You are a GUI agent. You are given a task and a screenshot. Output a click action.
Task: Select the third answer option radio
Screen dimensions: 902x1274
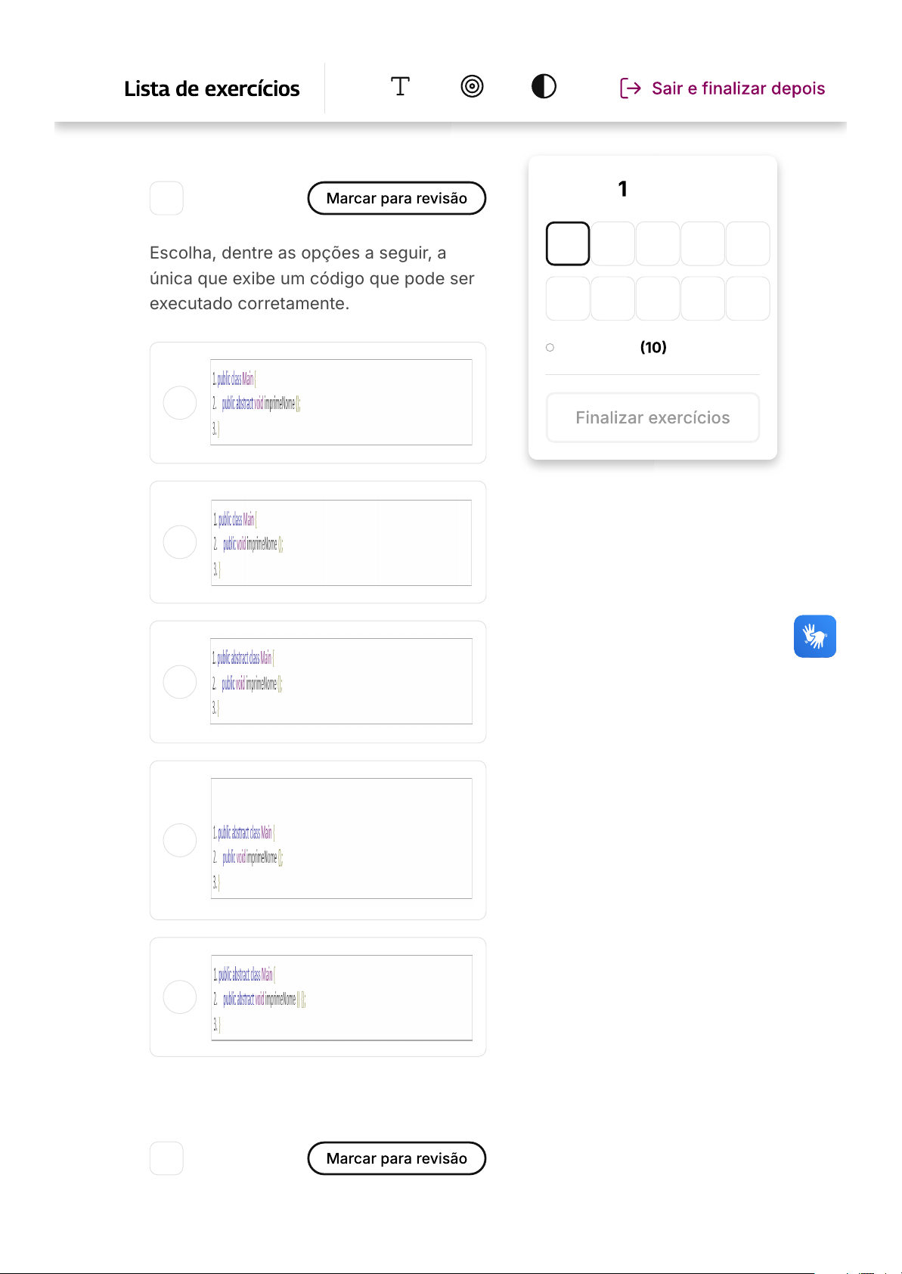(x=180, y=682)
